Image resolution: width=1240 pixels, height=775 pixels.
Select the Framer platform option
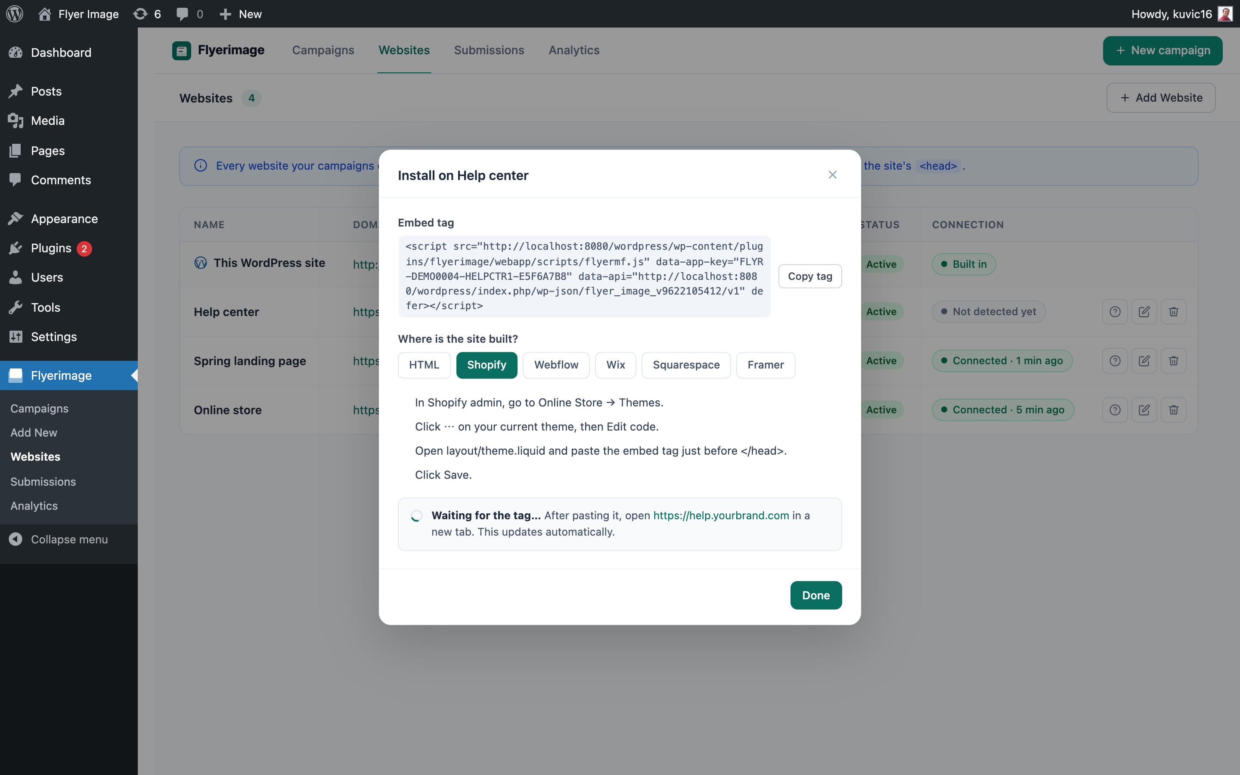pos(766,365)
